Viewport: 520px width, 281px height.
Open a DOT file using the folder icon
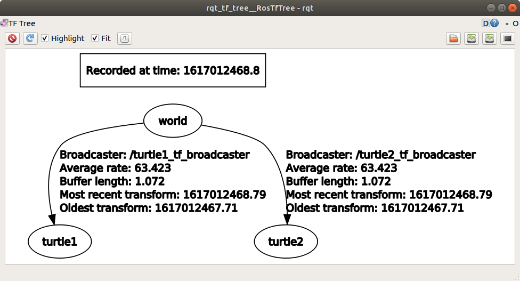point(453,38)
